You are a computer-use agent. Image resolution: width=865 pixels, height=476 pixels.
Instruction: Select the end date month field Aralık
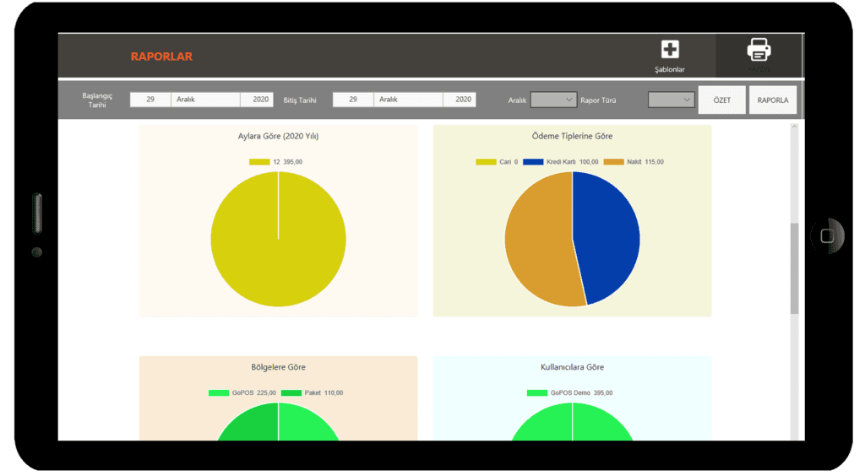pos(408,100)
